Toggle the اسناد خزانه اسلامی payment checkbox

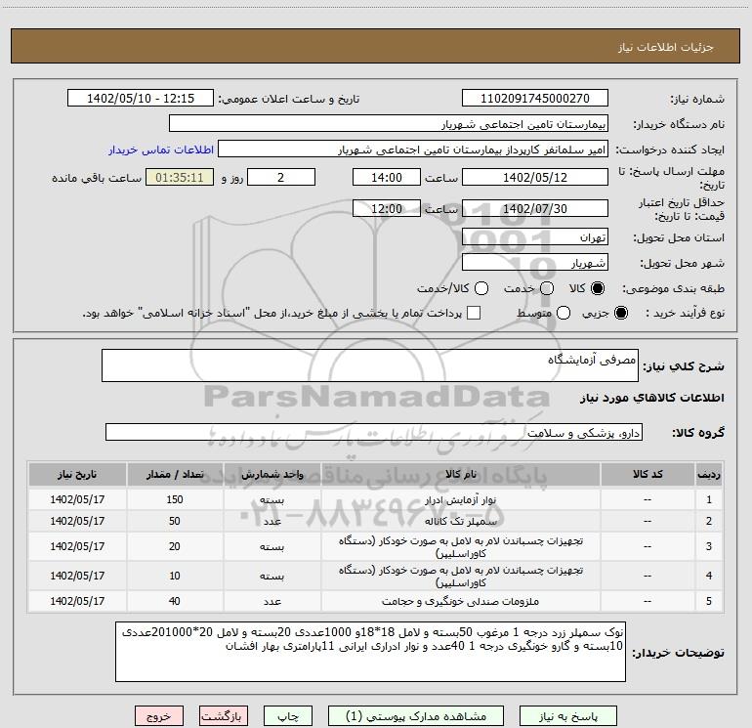pos(474,313)
